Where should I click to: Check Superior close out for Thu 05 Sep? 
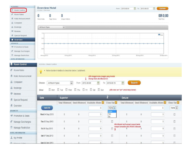coord(112,121)
